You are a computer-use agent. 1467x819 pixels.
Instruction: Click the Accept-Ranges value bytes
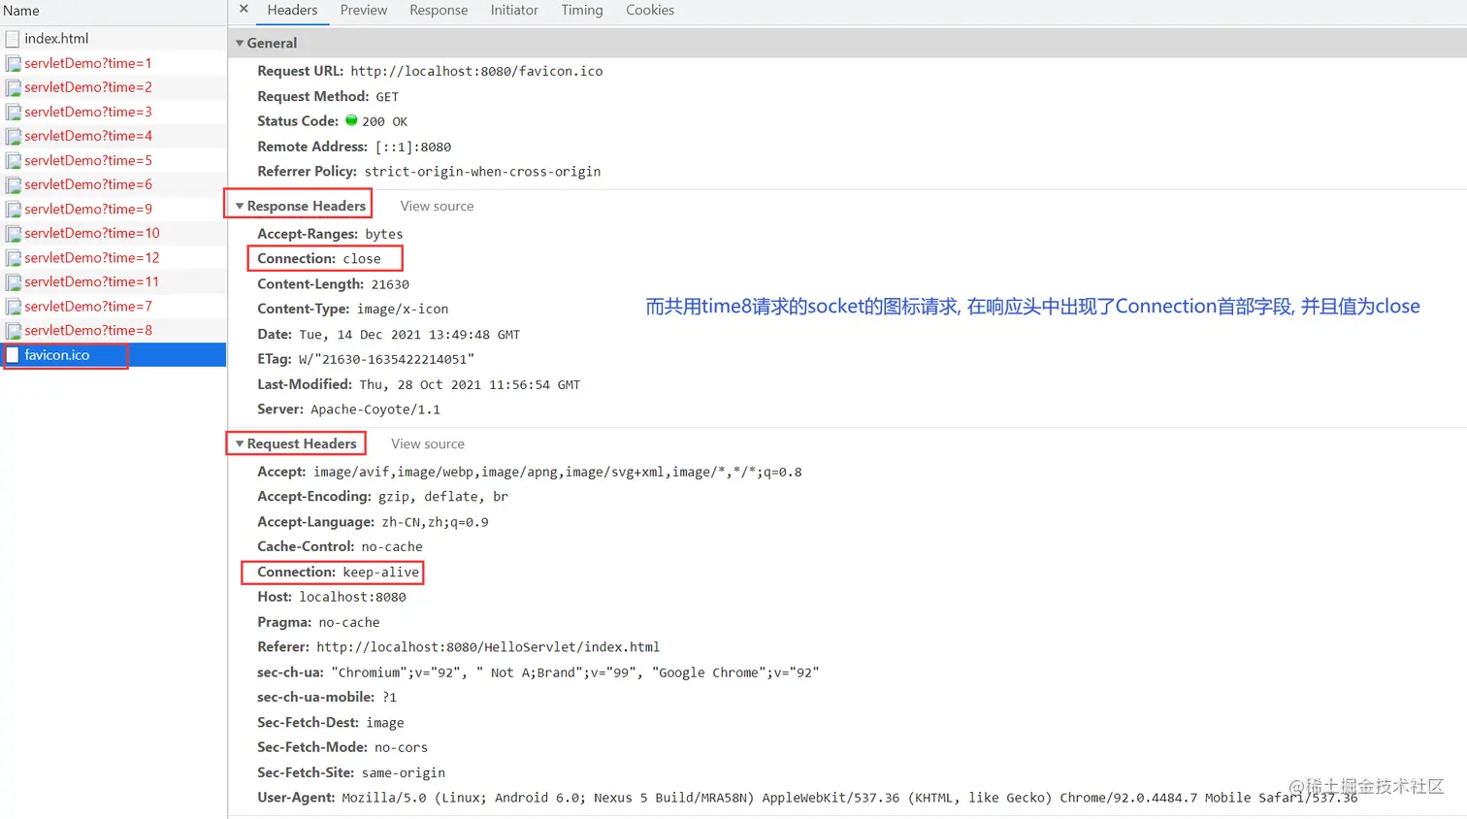(x=384, y=234)
